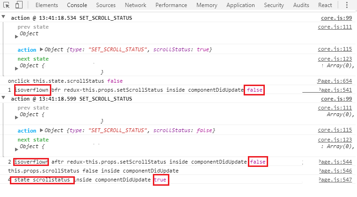Switch to the Elements tab
The height and width of the screenshot is (197, 357).
pyautogui.click(x=47, y=5)
